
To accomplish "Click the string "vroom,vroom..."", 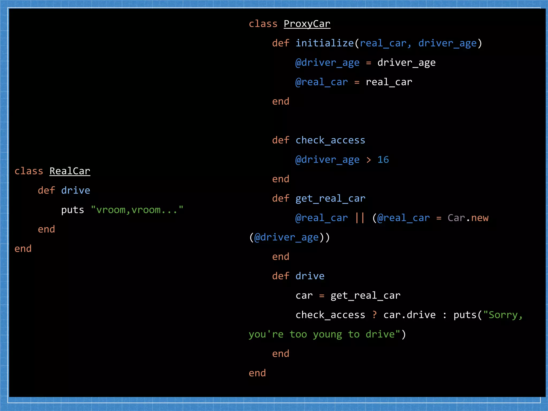I will [137, 210].
